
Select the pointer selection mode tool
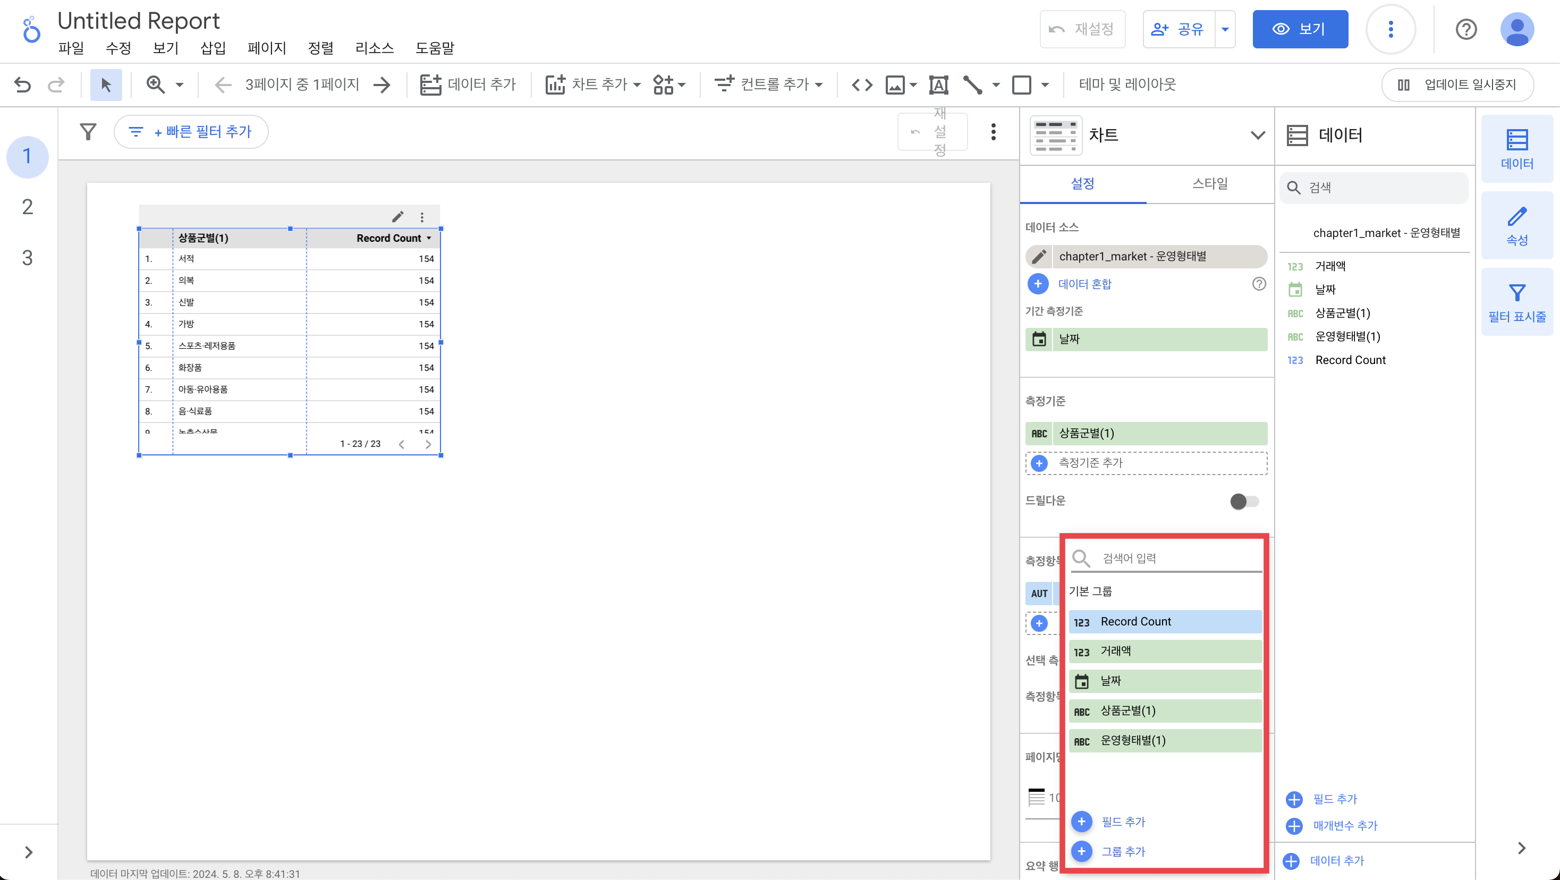(106, 84)
